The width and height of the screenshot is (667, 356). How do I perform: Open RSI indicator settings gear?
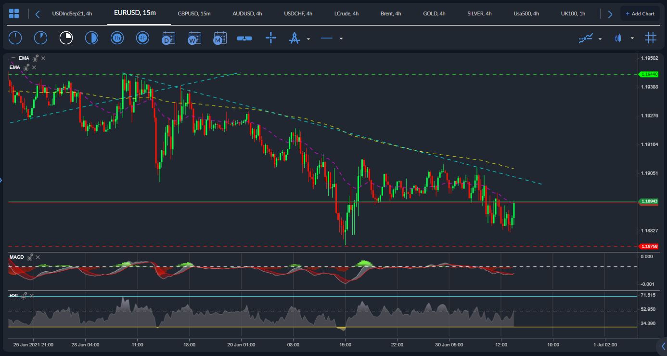point(24,295)
